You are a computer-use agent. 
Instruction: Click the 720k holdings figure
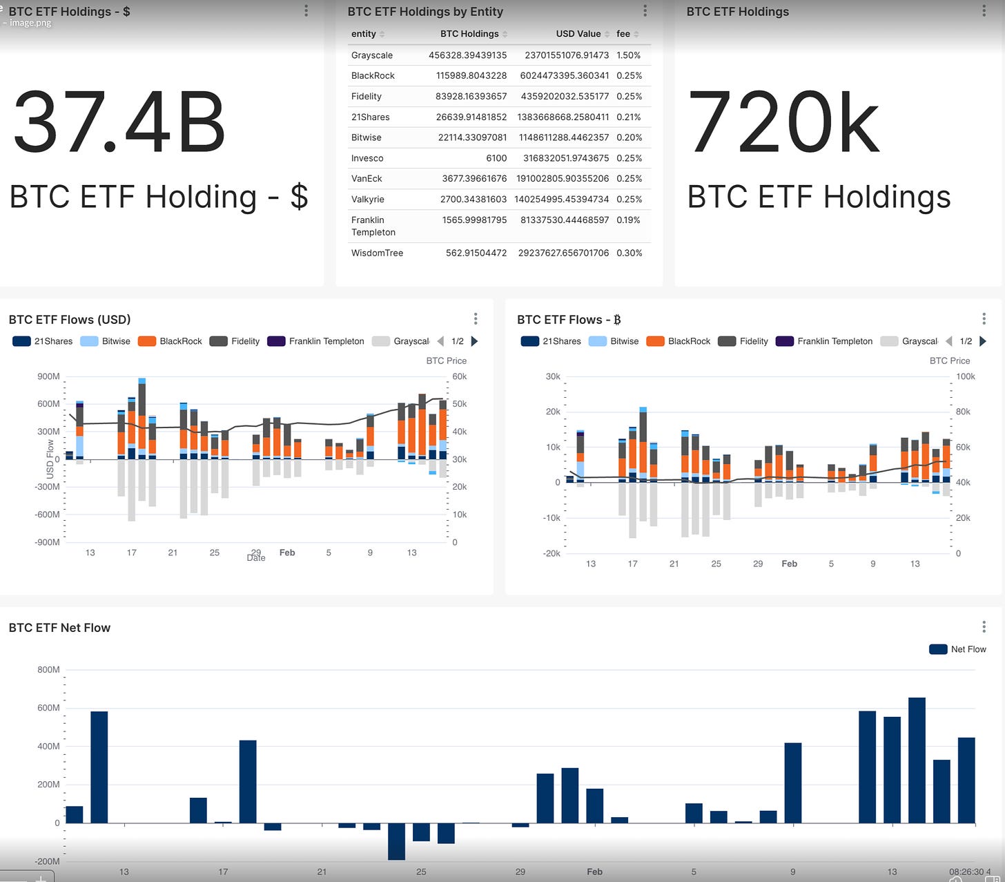click(784, 123)
